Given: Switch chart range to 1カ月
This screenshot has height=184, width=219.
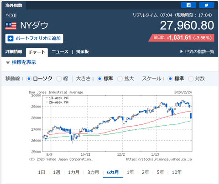Looking at the screenshot, I should click(74, 172).
